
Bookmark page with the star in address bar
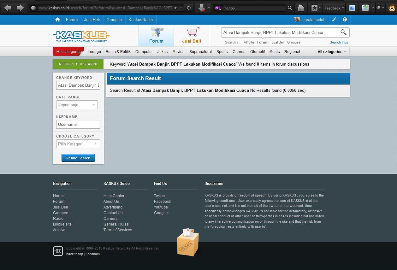click(175, 8)
